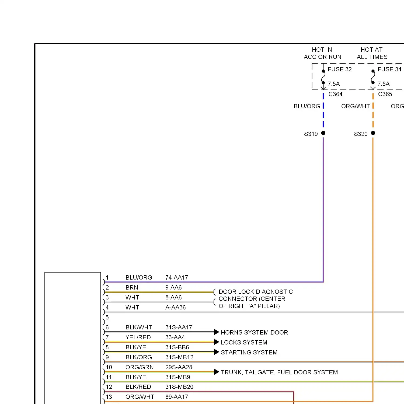Click circuit code 29S-AA28

point(179,367)
